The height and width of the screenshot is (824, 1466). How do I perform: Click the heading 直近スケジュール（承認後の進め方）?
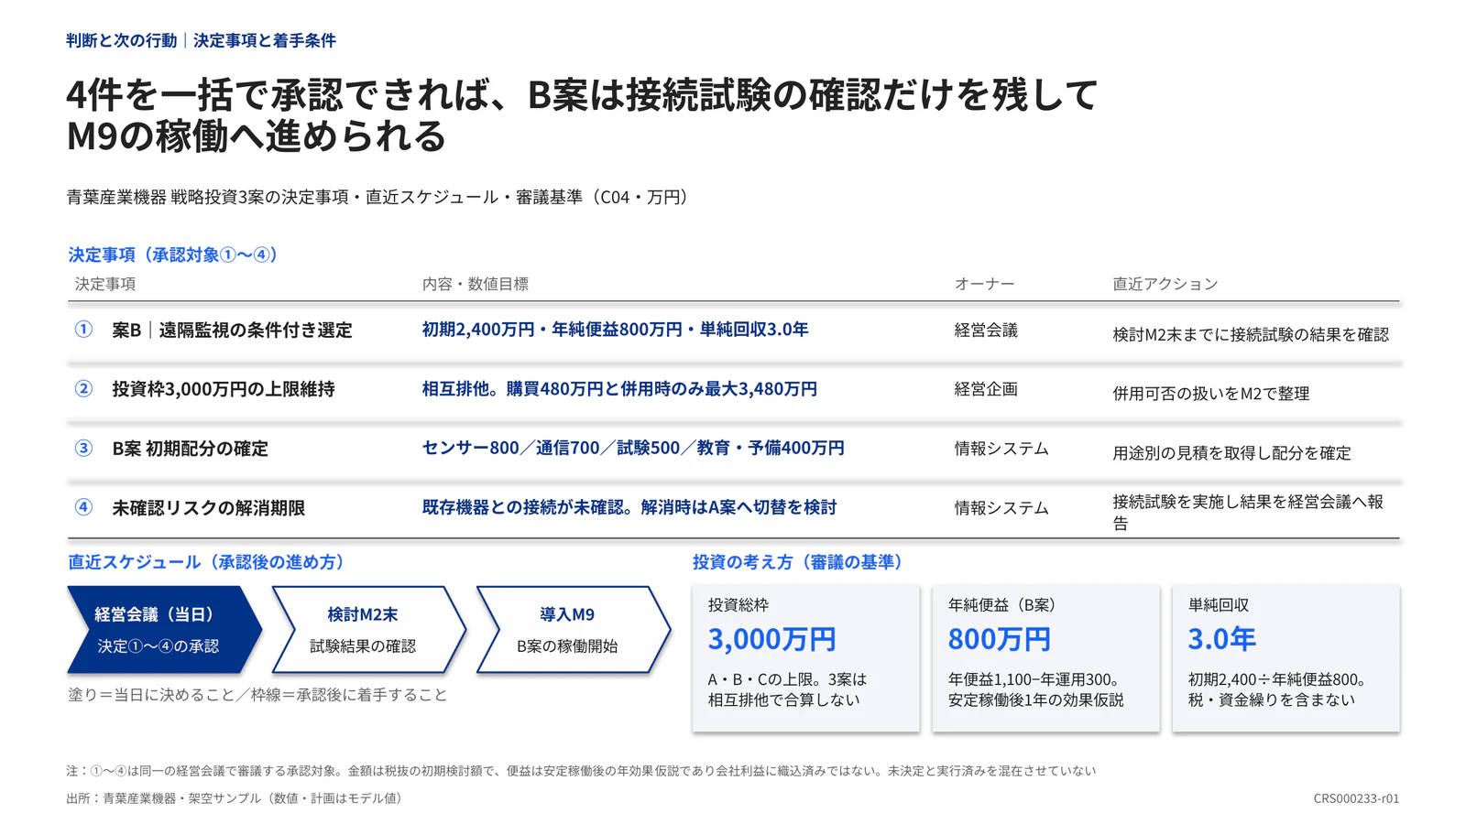point(206,562)
